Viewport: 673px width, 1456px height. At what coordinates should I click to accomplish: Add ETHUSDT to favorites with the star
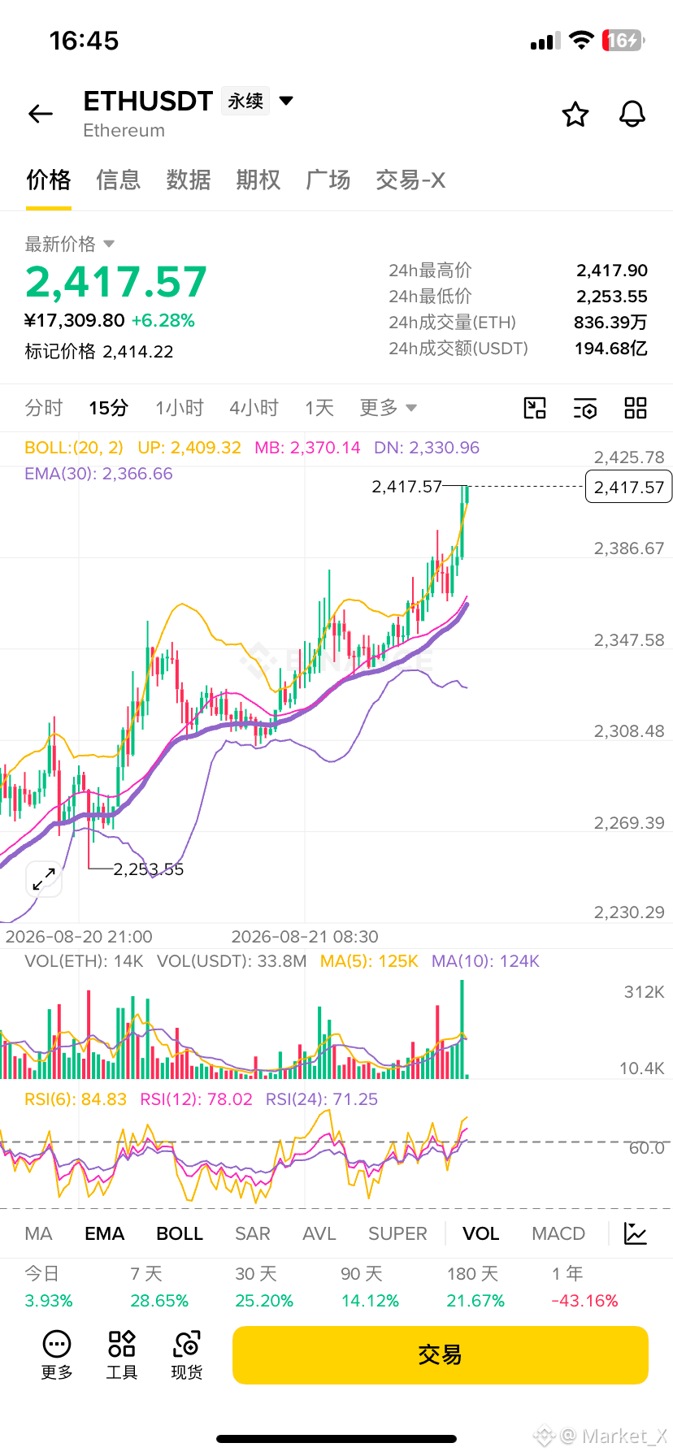pyautogui.click(x=575, y=115)
